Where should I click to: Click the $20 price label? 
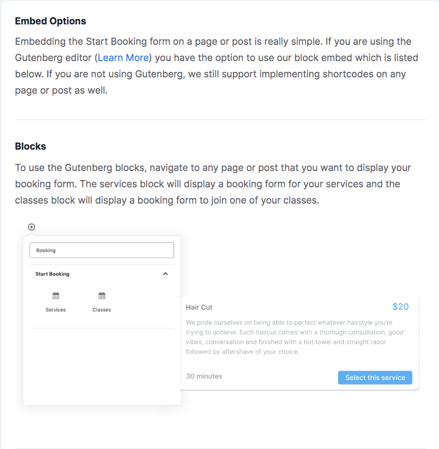click(x=400, y=306)
